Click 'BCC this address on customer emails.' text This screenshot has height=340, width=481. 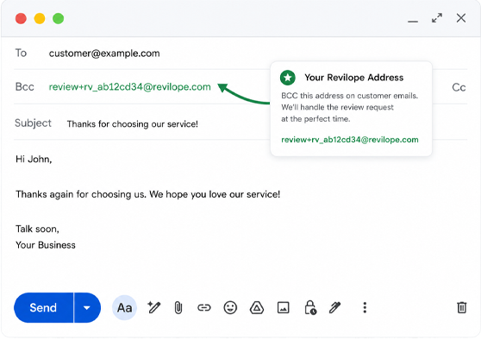350,96
